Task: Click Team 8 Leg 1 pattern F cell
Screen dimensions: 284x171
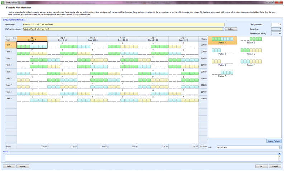Action: 32,92
